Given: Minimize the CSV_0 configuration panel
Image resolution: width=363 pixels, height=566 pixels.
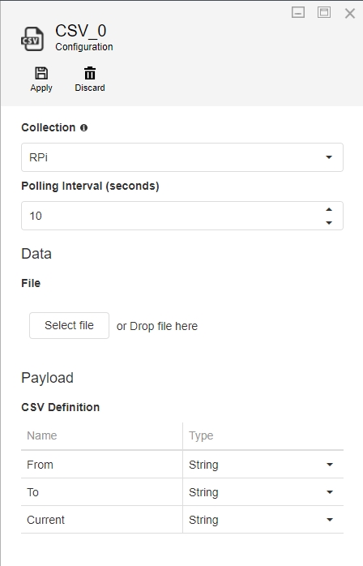Looking at the screenshot, I should [x=298, y=12].
